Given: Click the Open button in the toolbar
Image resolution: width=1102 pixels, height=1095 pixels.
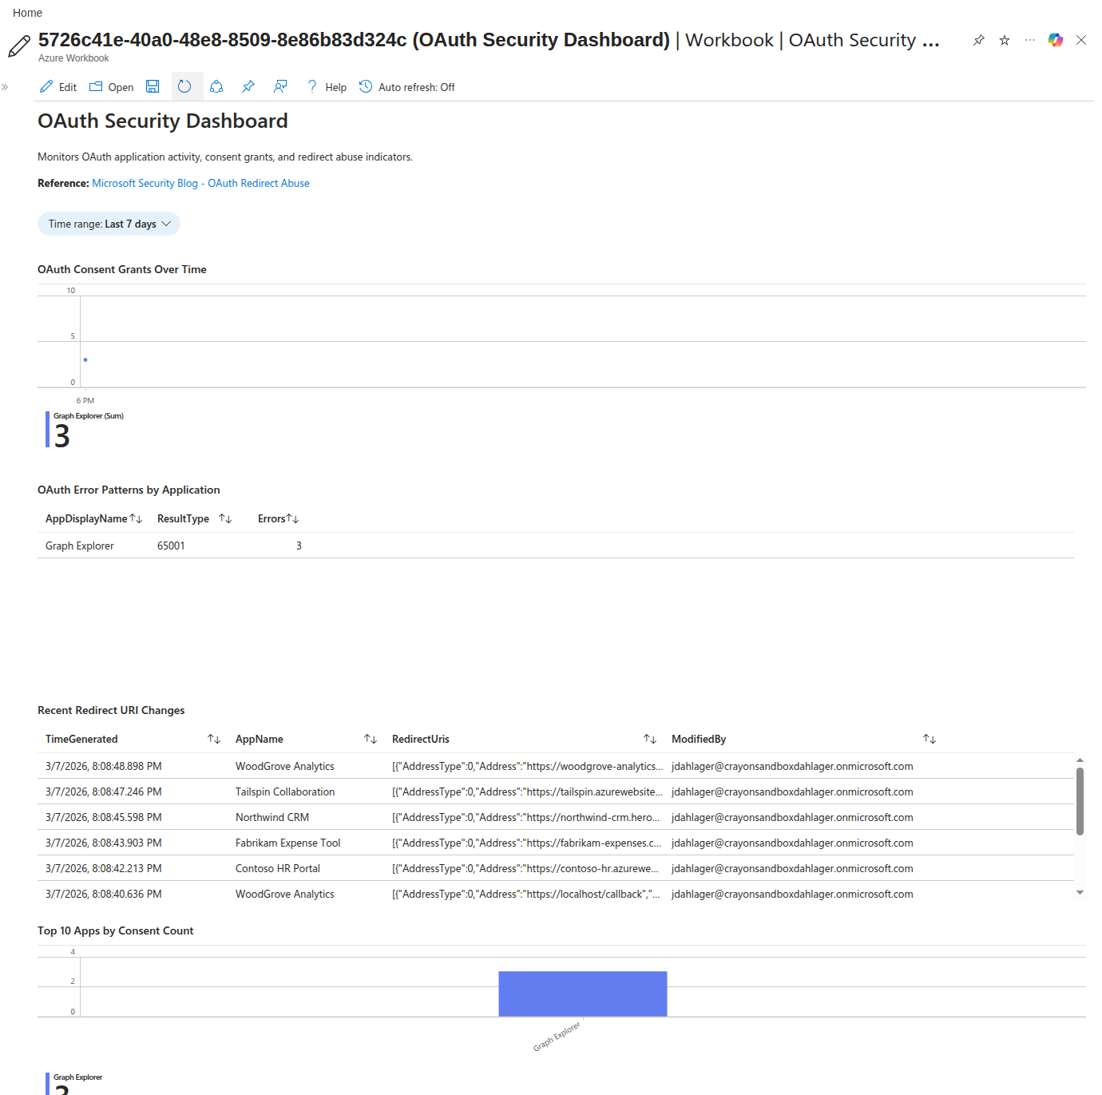Looking at the screenshot, I should (111, 86).
